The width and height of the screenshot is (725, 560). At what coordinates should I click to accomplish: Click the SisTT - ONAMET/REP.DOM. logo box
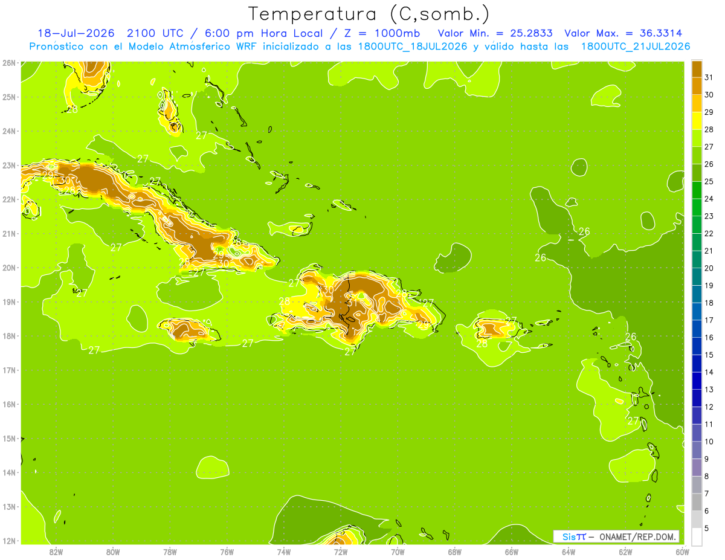coord(616,536)
